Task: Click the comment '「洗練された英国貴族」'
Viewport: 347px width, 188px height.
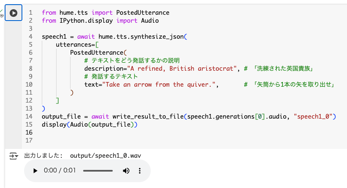Action: tap(283, 69)
